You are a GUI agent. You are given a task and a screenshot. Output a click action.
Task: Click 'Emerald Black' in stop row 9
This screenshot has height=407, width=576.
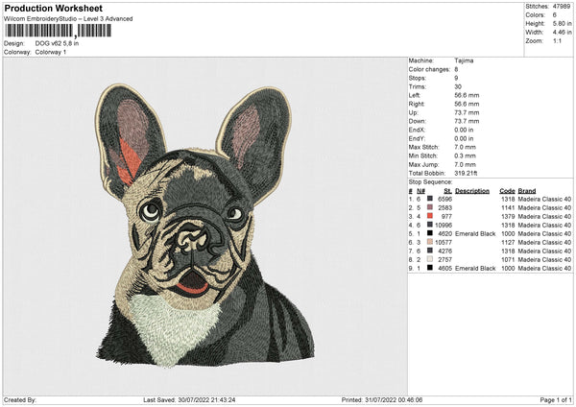coord(475,268)
